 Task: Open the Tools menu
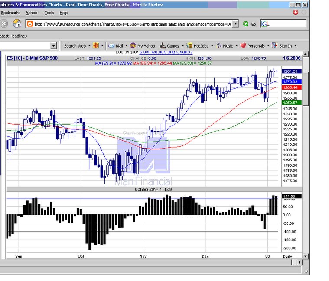point(49,13)
